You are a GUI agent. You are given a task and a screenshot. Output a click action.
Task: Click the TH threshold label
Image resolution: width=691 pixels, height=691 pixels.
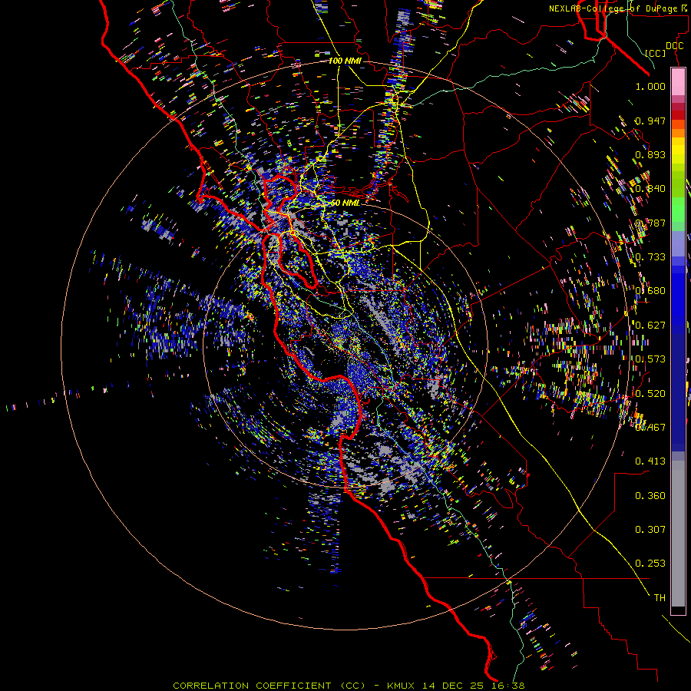click(660, 598)
